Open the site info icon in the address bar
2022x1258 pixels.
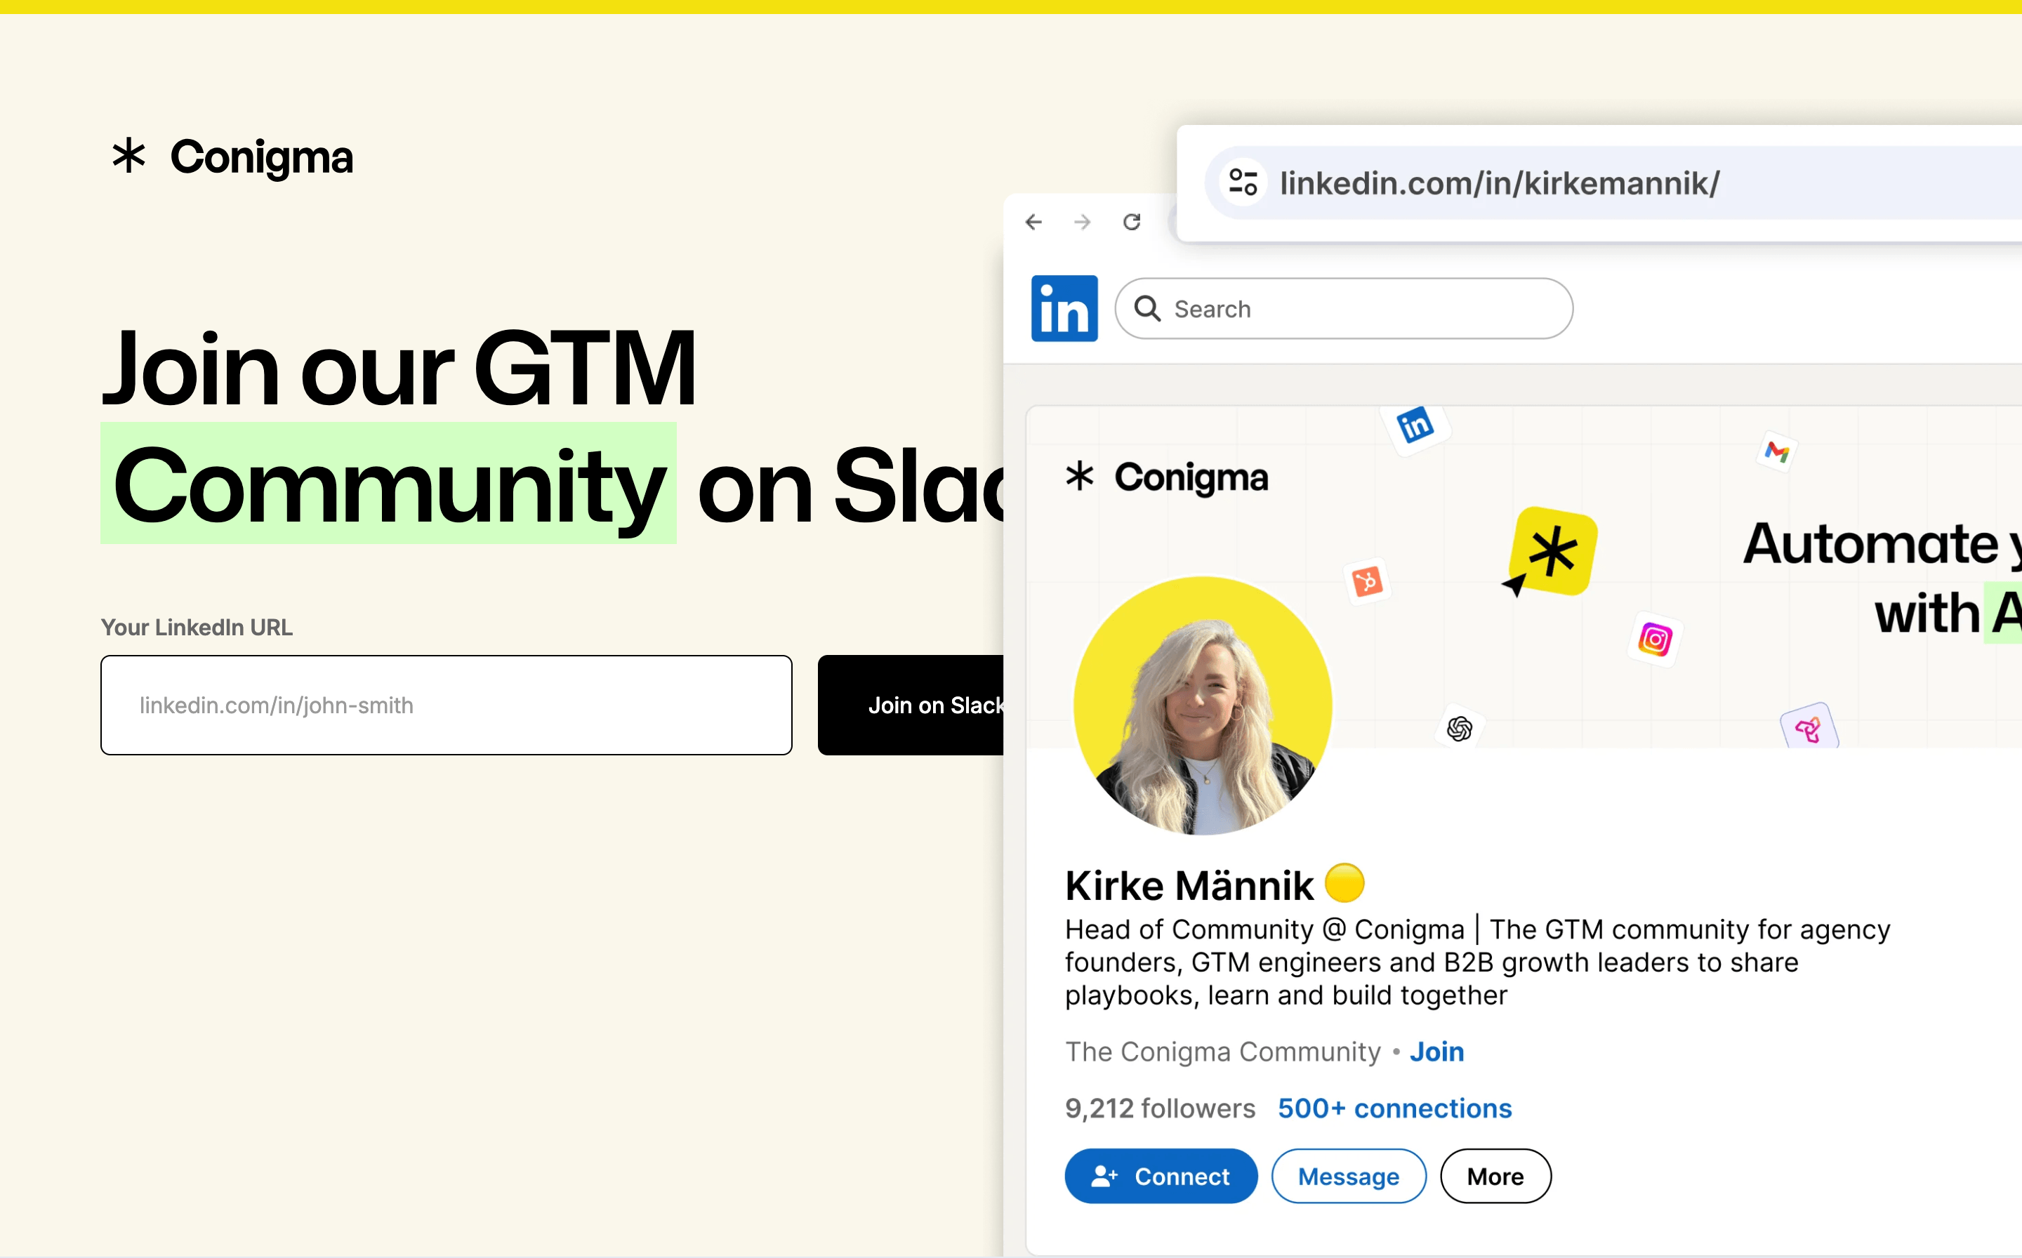tap(1243, 183)
